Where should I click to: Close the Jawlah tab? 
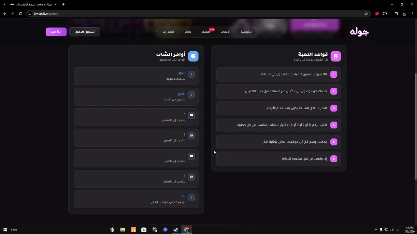[55, 4]
